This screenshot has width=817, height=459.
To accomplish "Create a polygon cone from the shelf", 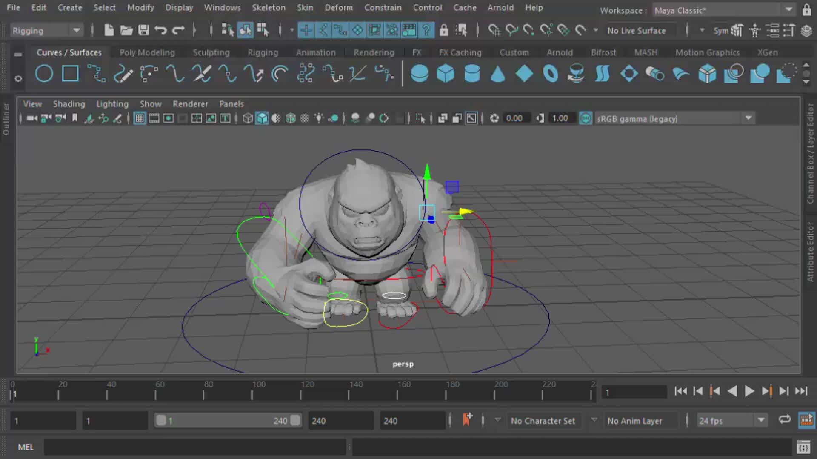I will click(498, 73).
